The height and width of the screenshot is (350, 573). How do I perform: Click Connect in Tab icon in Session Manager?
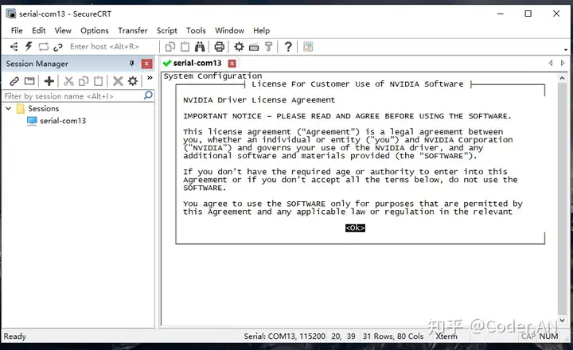tap(29, 81)
